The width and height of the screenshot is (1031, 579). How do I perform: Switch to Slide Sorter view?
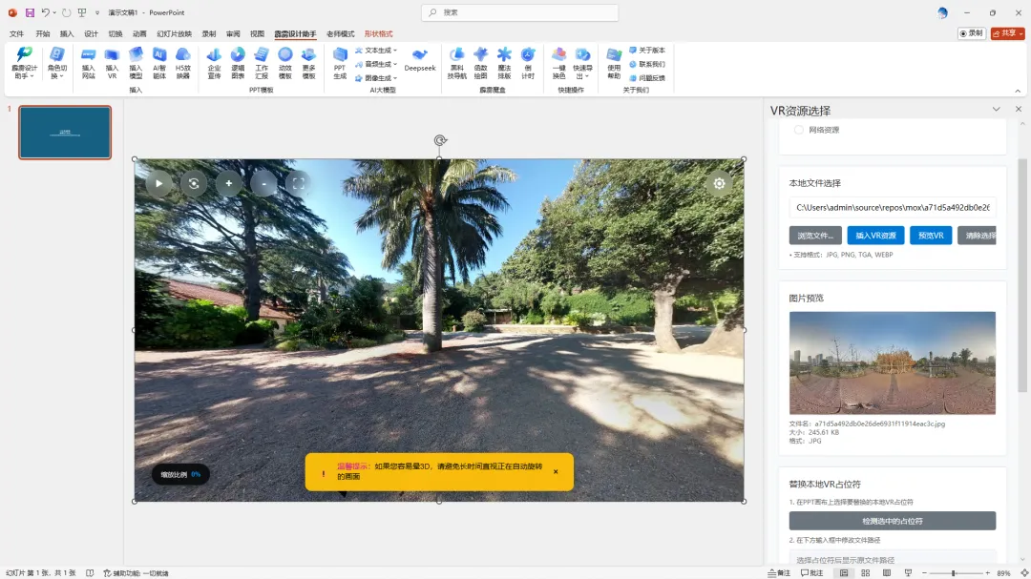(865, 573)
